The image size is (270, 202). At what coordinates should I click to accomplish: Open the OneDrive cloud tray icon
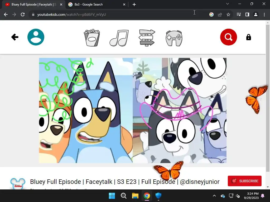point(223,196)
